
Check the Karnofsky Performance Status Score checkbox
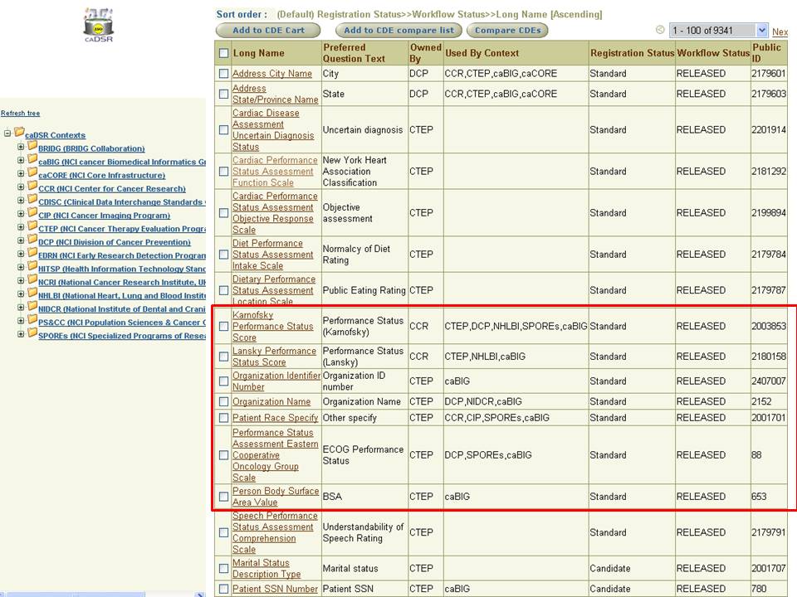223,326
